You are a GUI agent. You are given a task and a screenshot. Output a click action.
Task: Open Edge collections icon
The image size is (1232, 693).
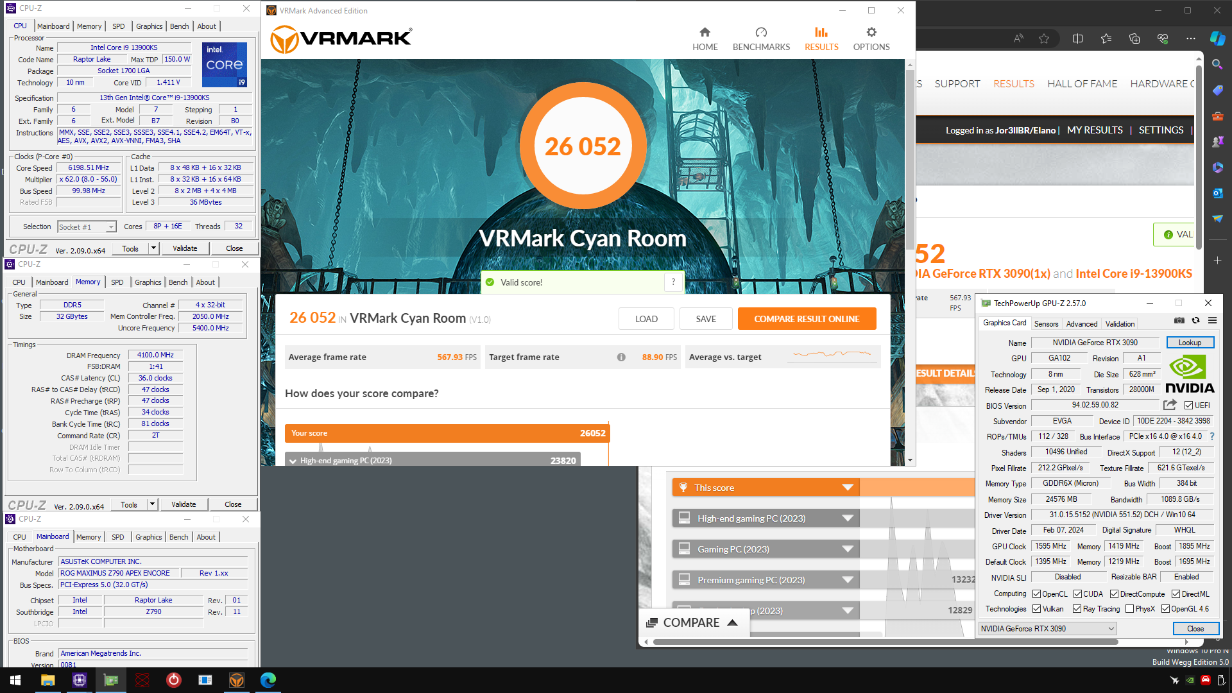point(1134,38)
